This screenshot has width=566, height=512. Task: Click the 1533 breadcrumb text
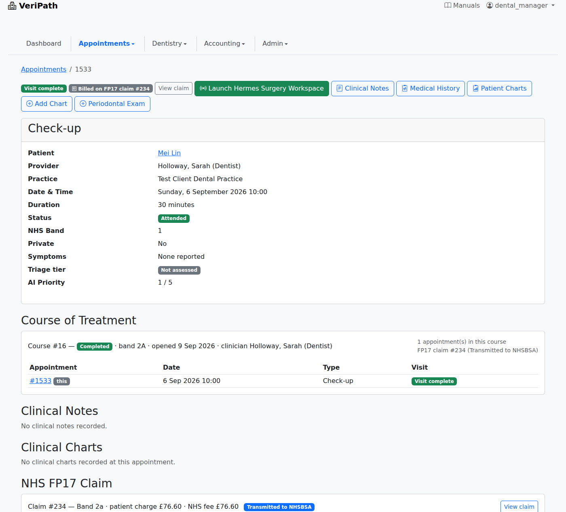pyautogui.click(x=83, y=69)
